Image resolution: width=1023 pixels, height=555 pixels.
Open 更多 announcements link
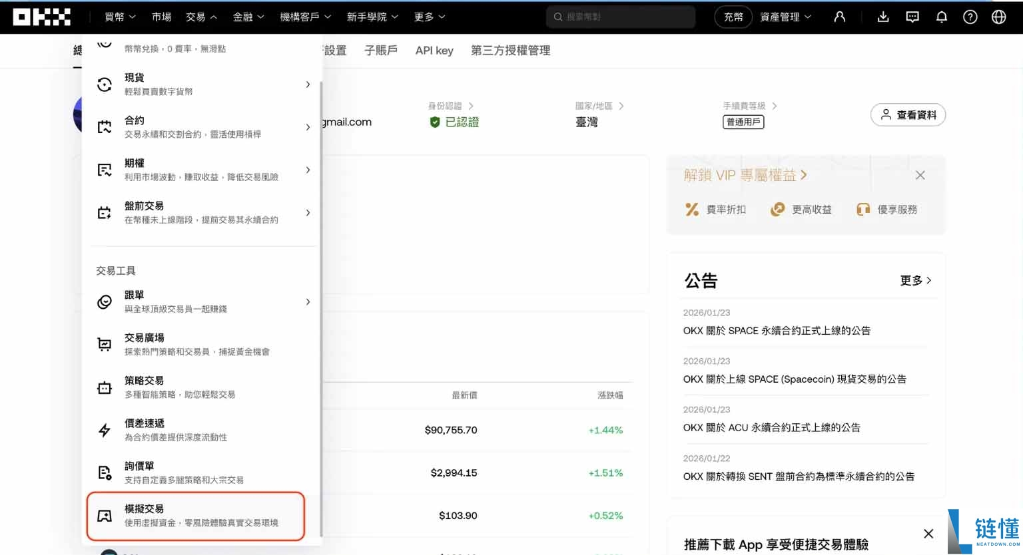pos(916,281)
